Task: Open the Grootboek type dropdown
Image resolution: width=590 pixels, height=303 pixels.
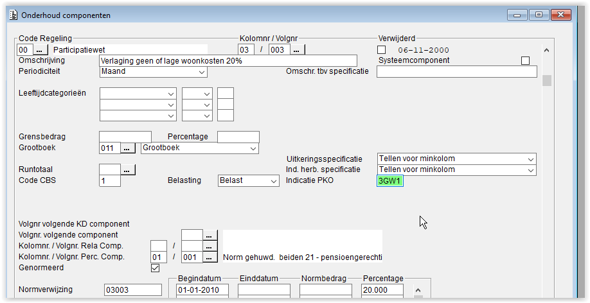Action: point(200,148)
